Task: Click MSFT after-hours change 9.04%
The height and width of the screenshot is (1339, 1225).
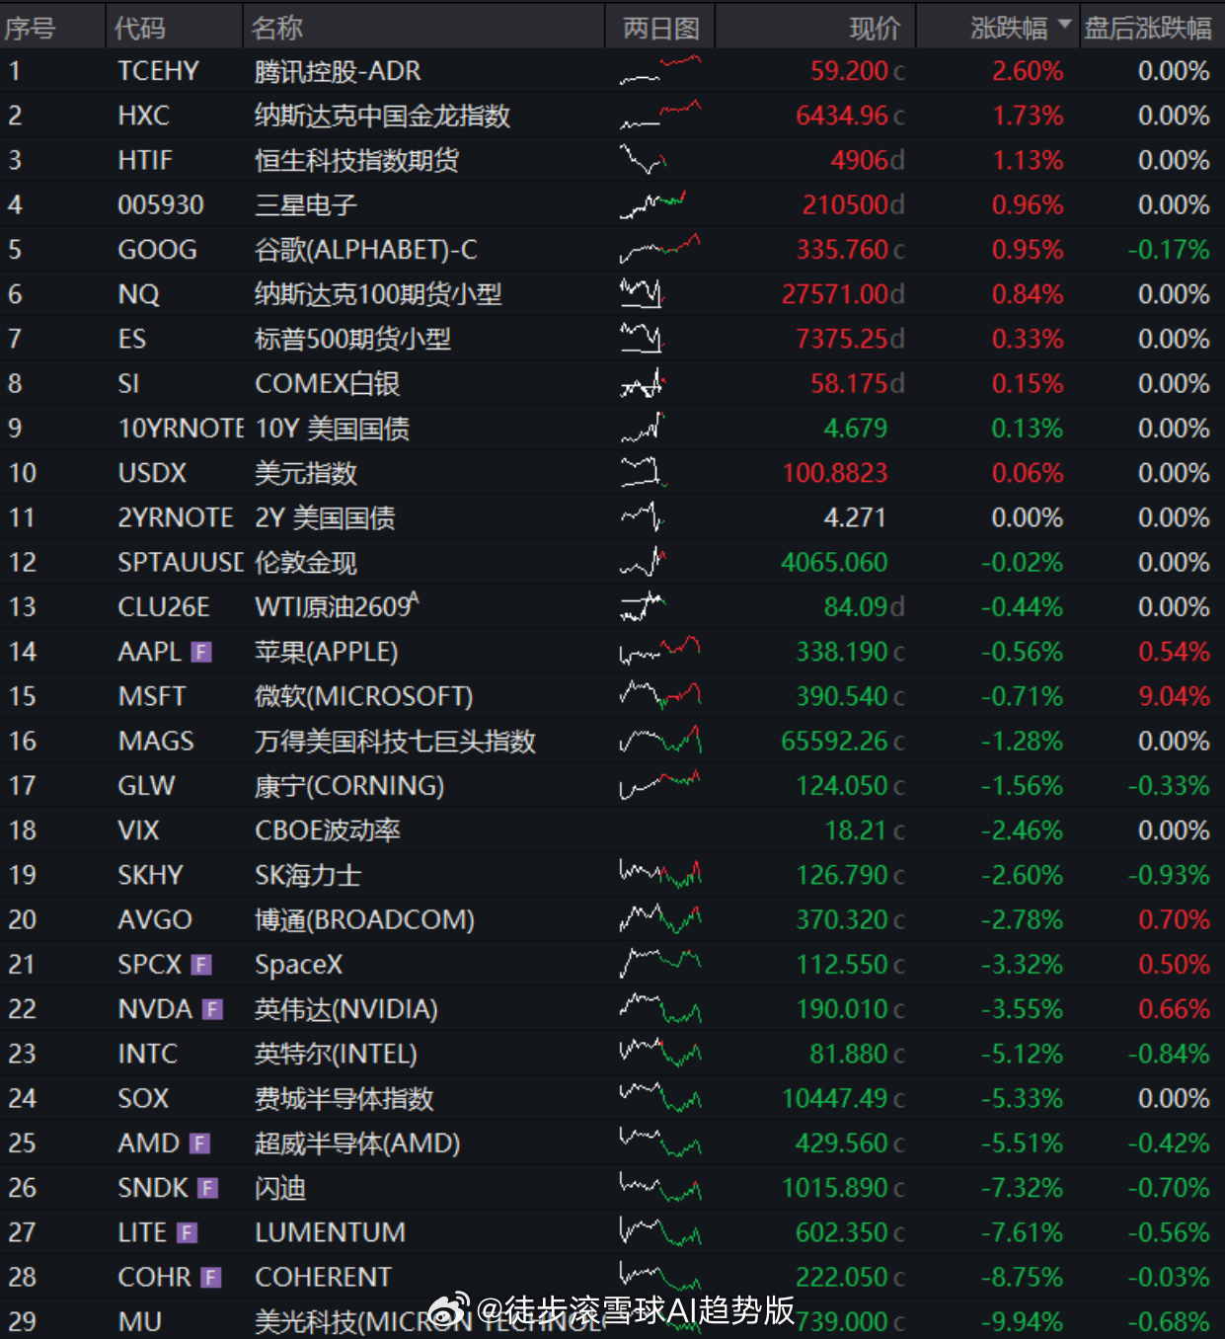Action: pyautogui.click(x=1174, y=696)
